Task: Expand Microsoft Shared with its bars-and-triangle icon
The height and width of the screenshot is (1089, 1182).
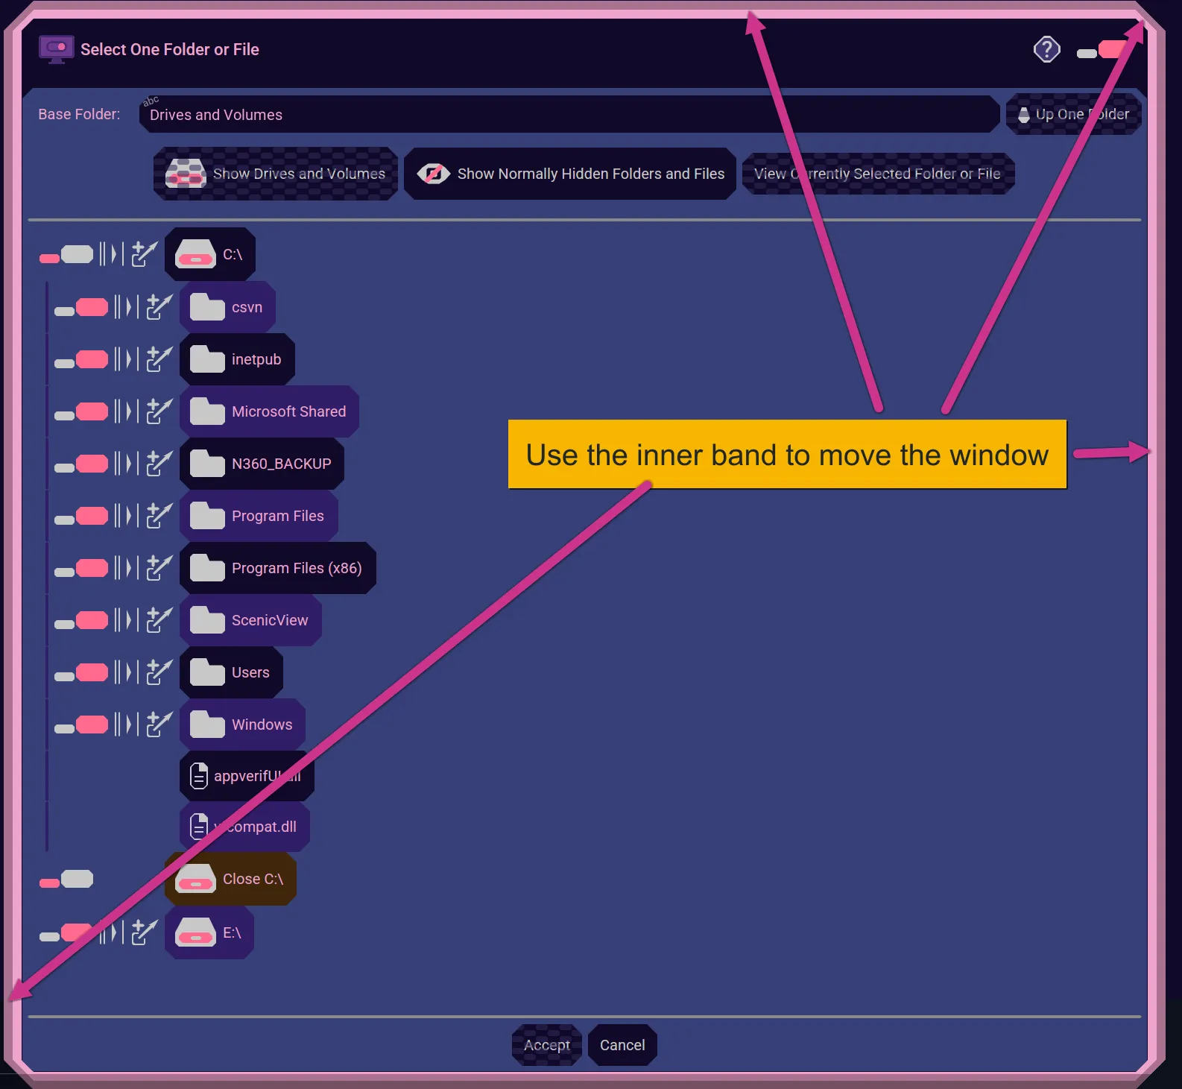Action: click(127, 411)
